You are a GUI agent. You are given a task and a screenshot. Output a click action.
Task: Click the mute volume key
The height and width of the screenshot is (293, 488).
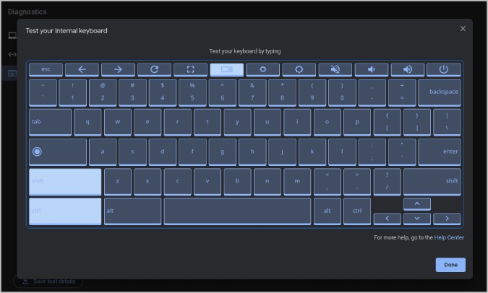[x=335, y=69]
